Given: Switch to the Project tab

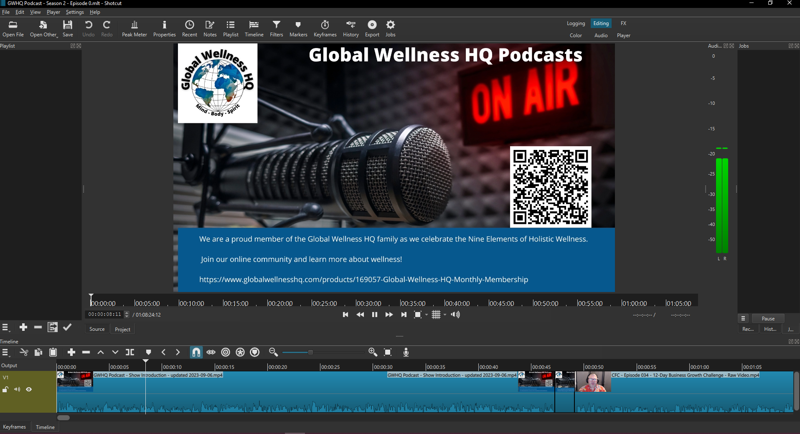Looking at the screenshot, I should pos(122,329).
